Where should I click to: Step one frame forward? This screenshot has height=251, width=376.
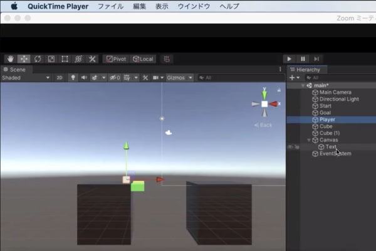pyautogui.click(x=316, y=59)
